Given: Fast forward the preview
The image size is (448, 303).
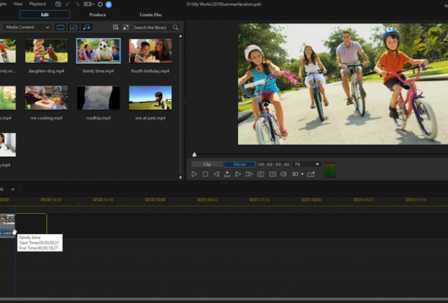Looking at the screenshot, I should 249,174.
